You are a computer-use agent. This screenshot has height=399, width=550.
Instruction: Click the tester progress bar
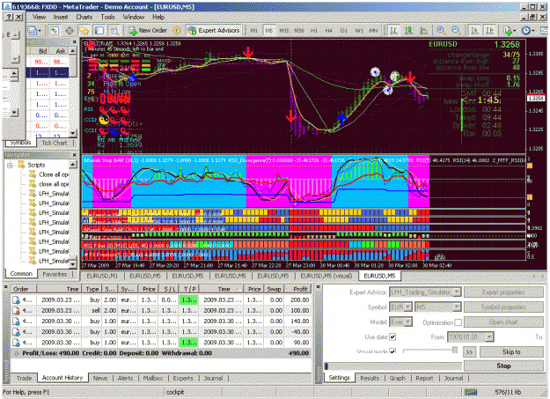(x=392, y=366)
